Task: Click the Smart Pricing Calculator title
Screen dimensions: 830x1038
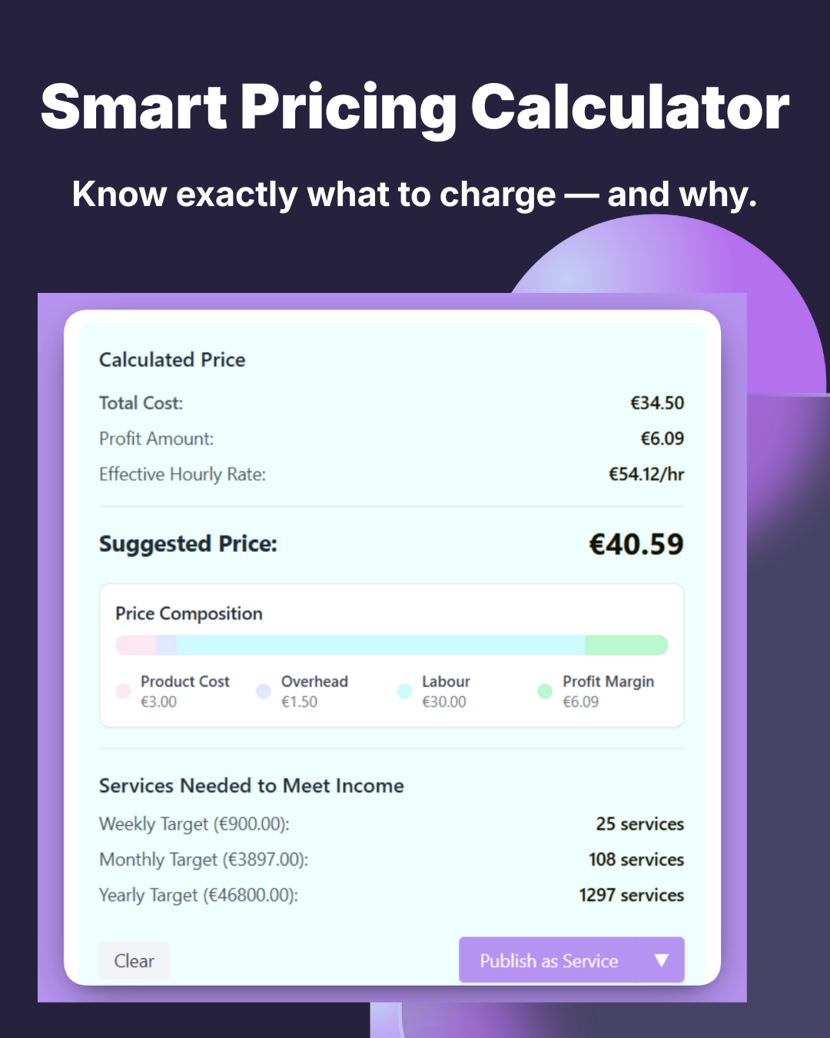Action: coord(415,107)
